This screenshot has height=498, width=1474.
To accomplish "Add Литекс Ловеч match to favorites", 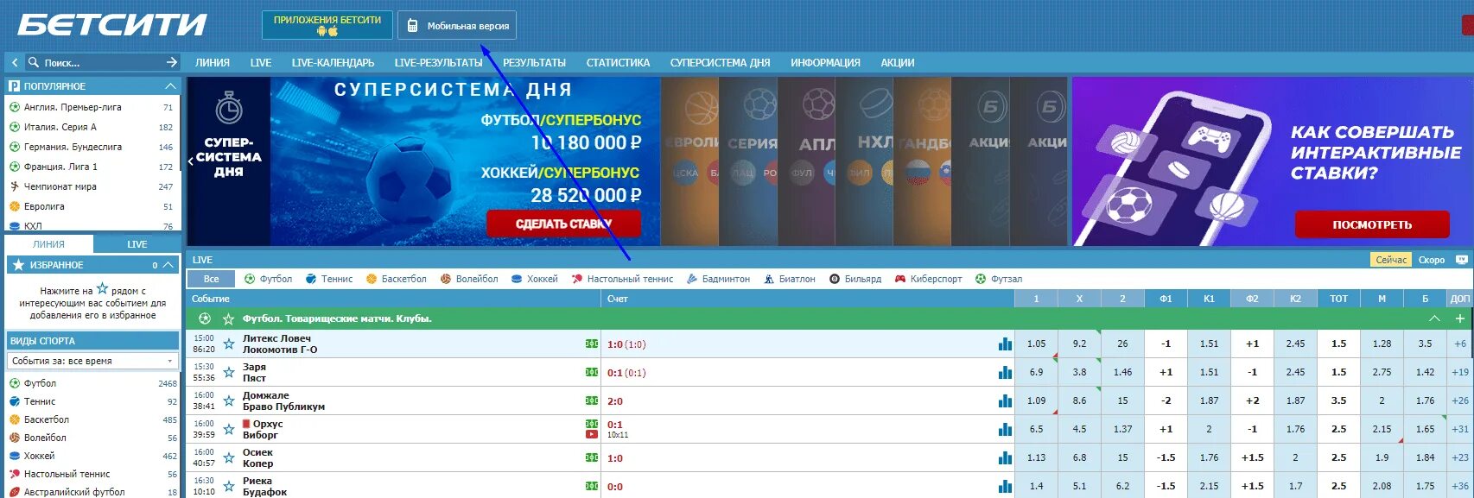I will 228,344.
